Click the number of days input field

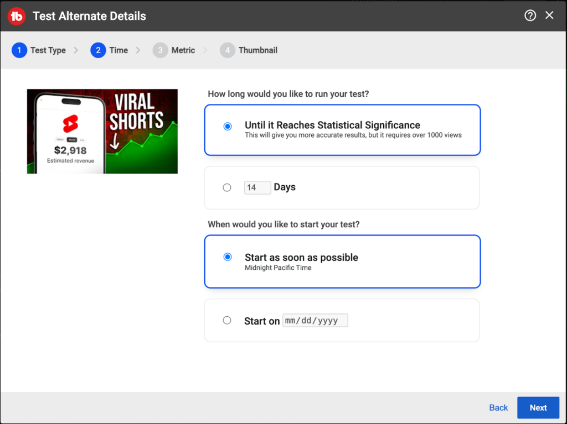point(257,187)
